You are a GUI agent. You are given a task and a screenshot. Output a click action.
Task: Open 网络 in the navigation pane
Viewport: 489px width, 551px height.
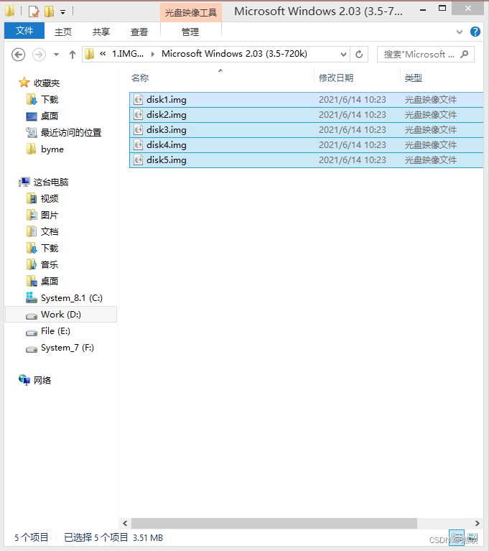tap(42, 381)
